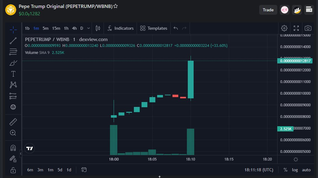Select the measure ruler tool

point(13,122)
